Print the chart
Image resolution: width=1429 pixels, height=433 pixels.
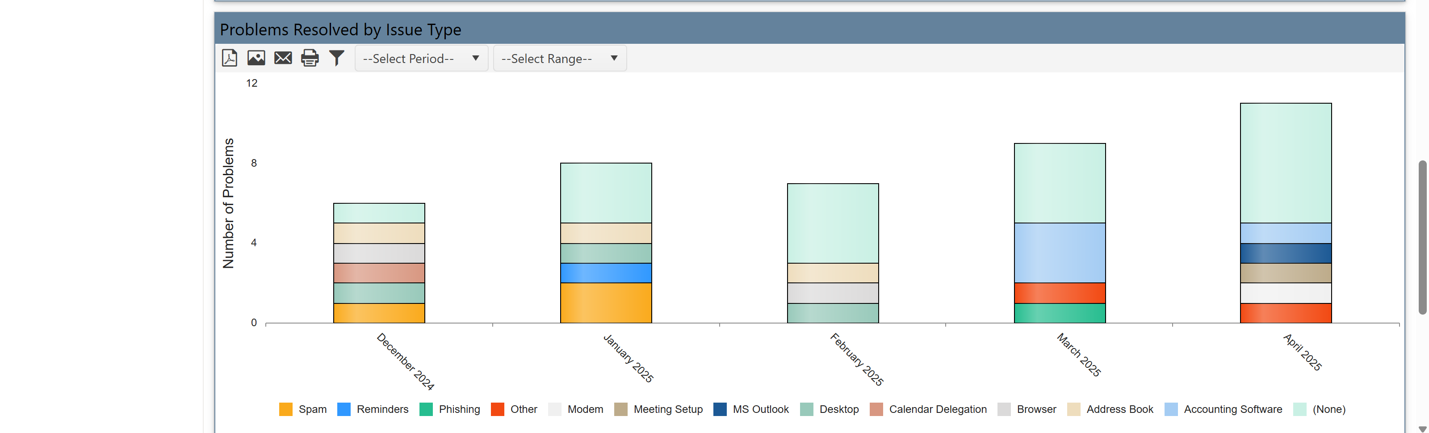[x=310, y=58]
